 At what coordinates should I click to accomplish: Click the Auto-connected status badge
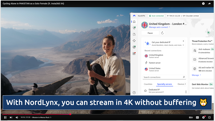tap(156, 16)
